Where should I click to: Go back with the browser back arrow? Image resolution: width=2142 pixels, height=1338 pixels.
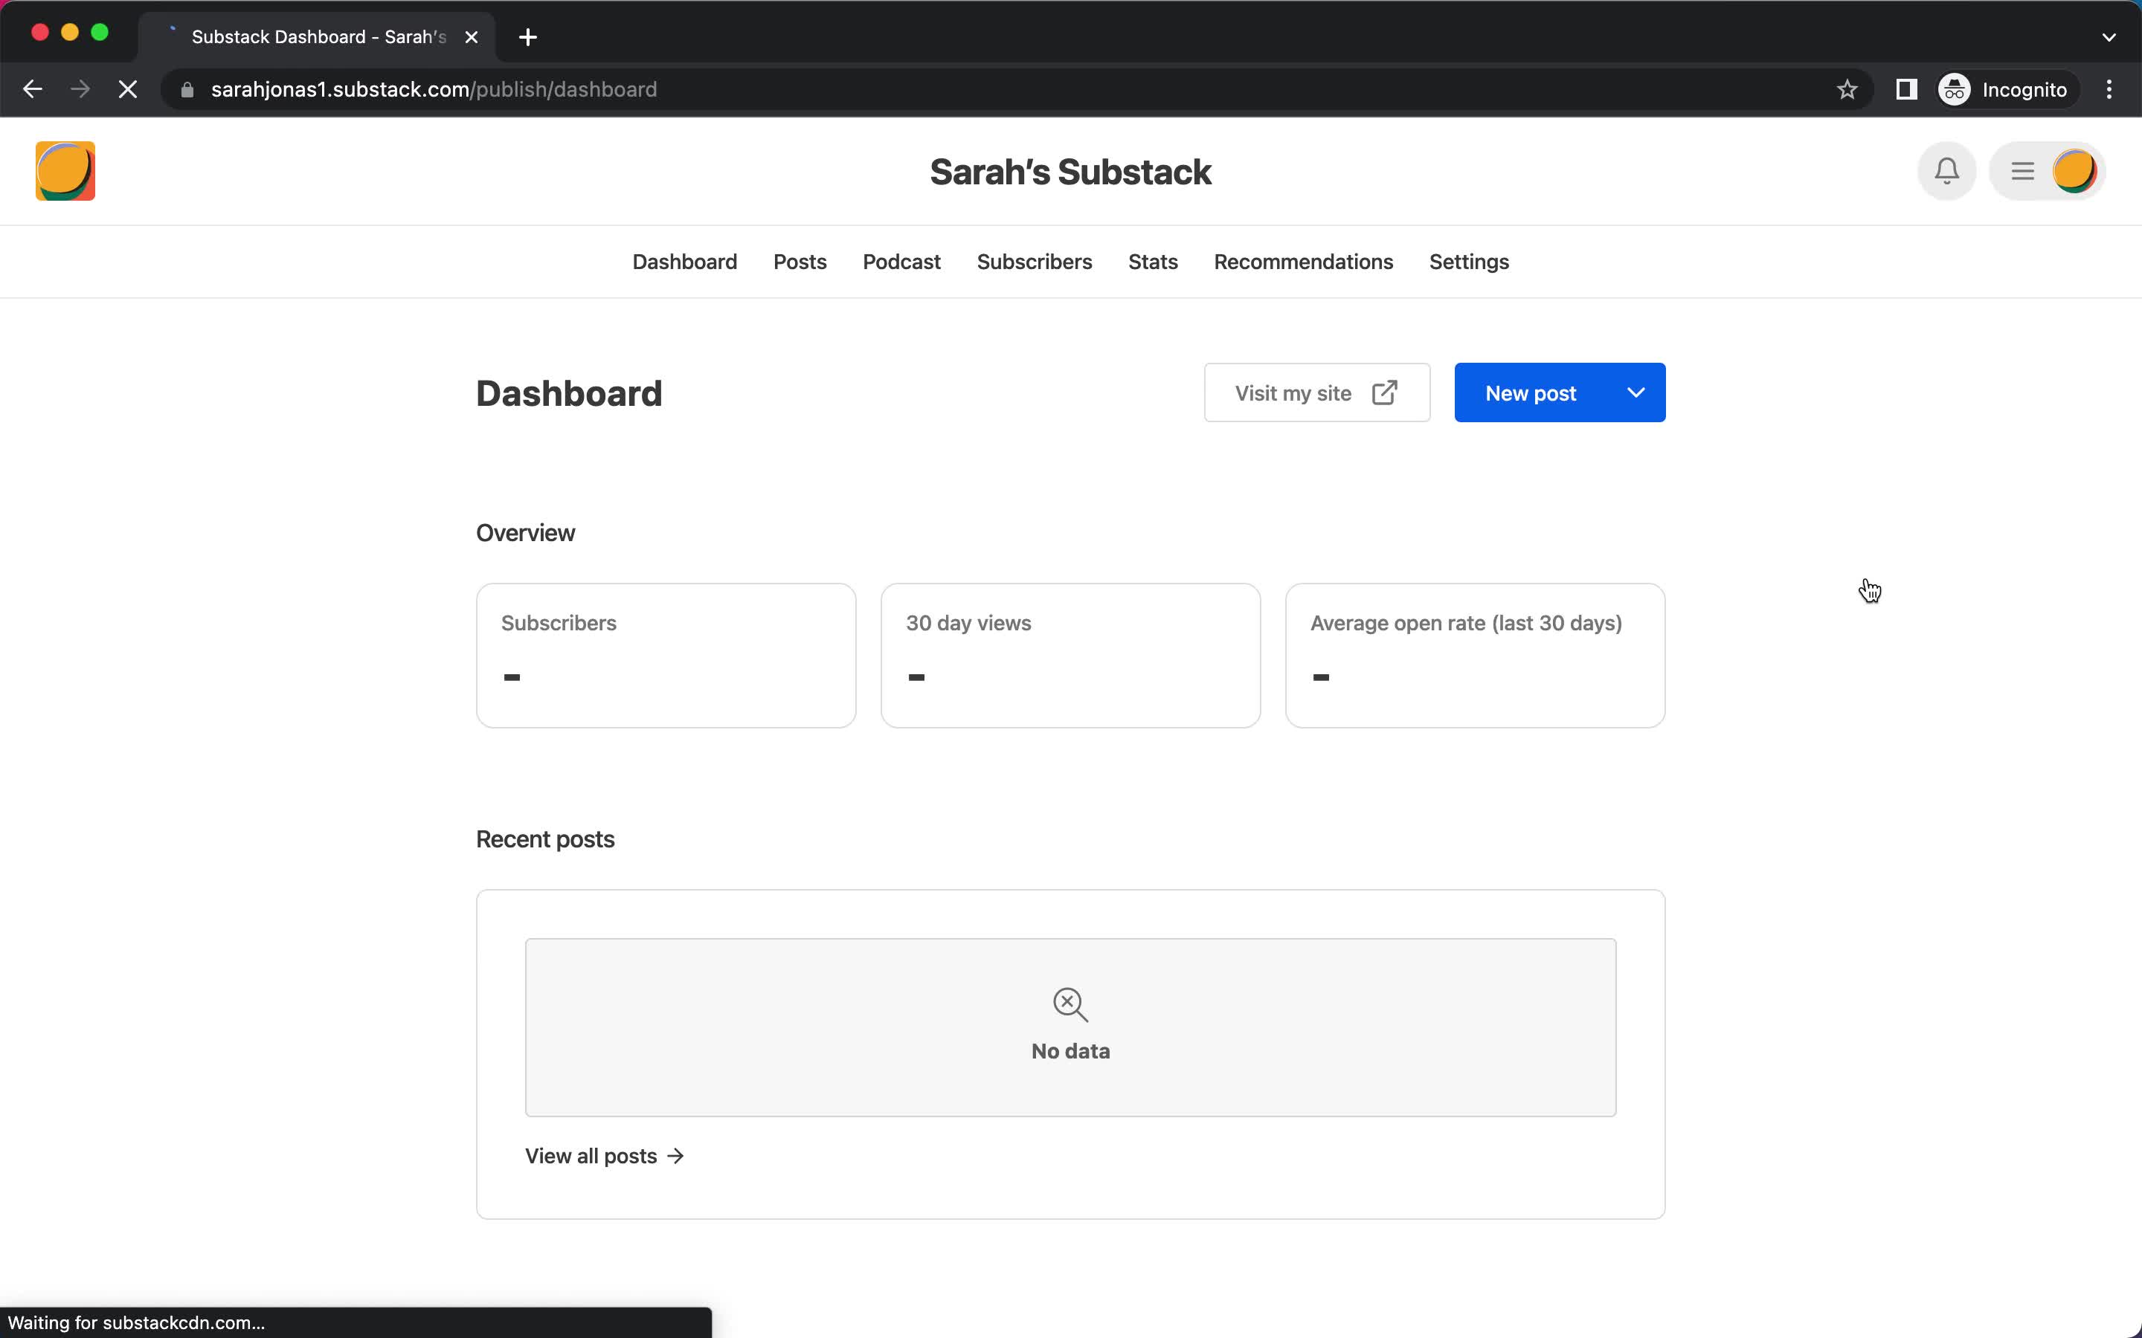(x=33, y=89)
